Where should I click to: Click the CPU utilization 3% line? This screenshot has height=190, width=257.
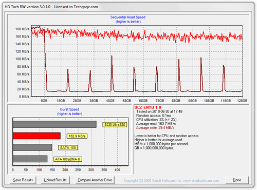pos(156,120)
